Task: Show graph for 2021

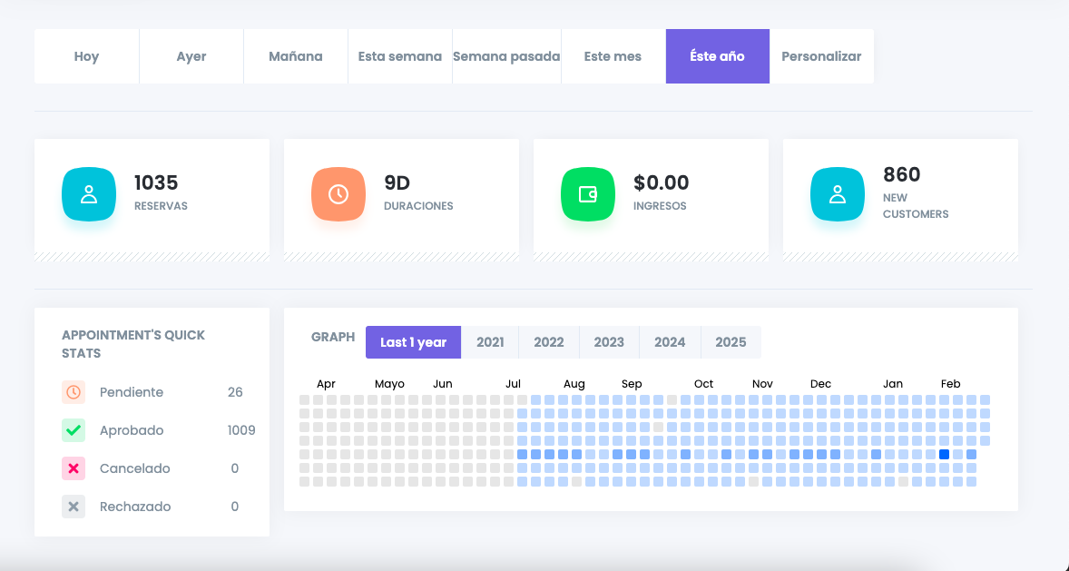Action: (x=490, y=342)
